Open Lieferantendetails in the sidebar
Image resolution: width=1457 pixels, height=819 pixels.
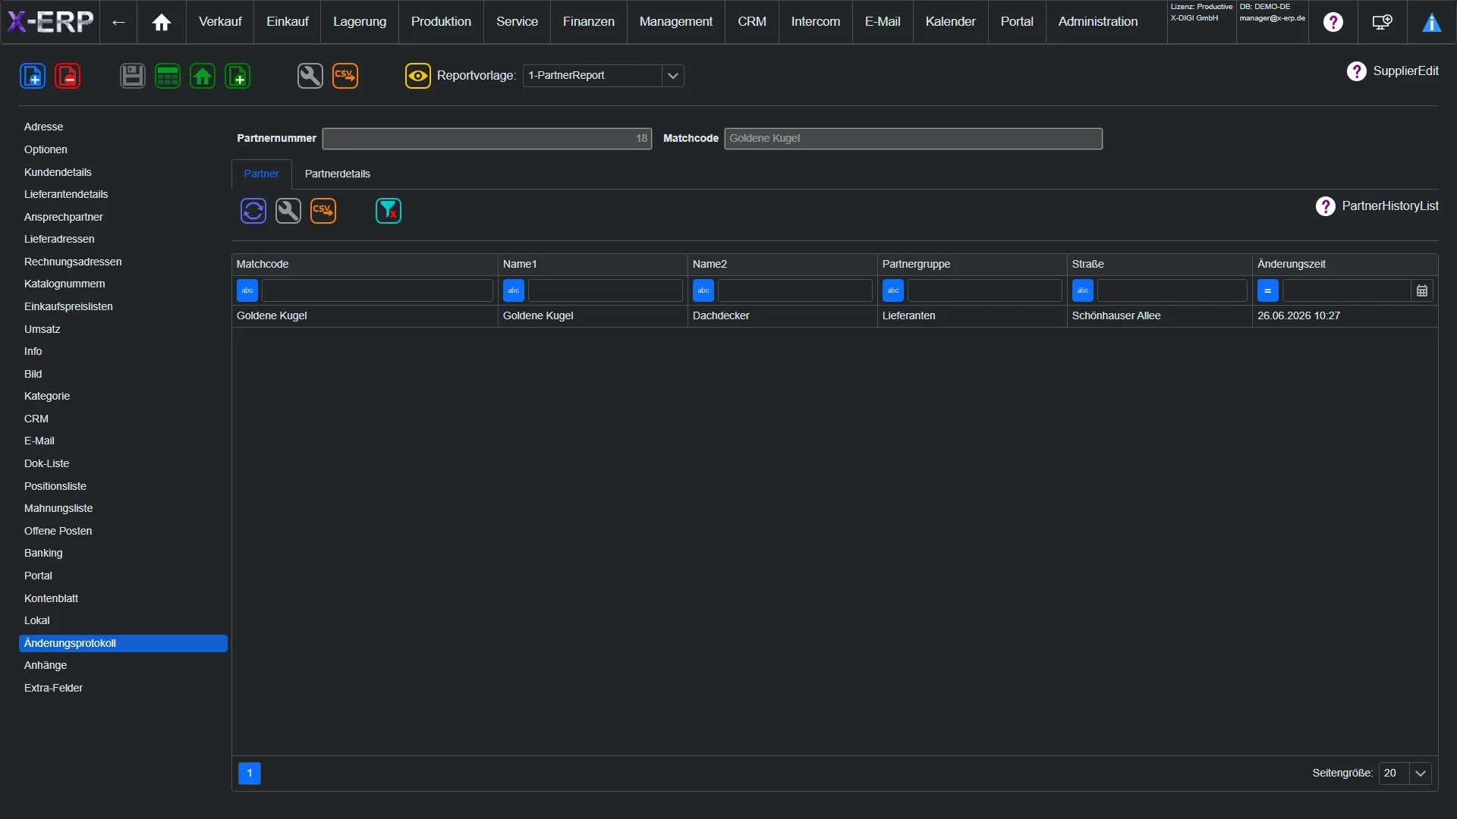(x=123, y=195)
